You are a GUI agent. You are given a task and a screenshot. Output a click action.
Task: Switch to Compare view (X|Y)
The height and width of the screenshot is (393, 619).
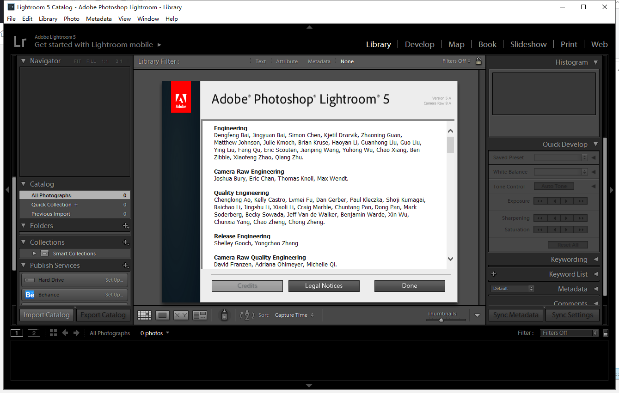click(181, 315)
